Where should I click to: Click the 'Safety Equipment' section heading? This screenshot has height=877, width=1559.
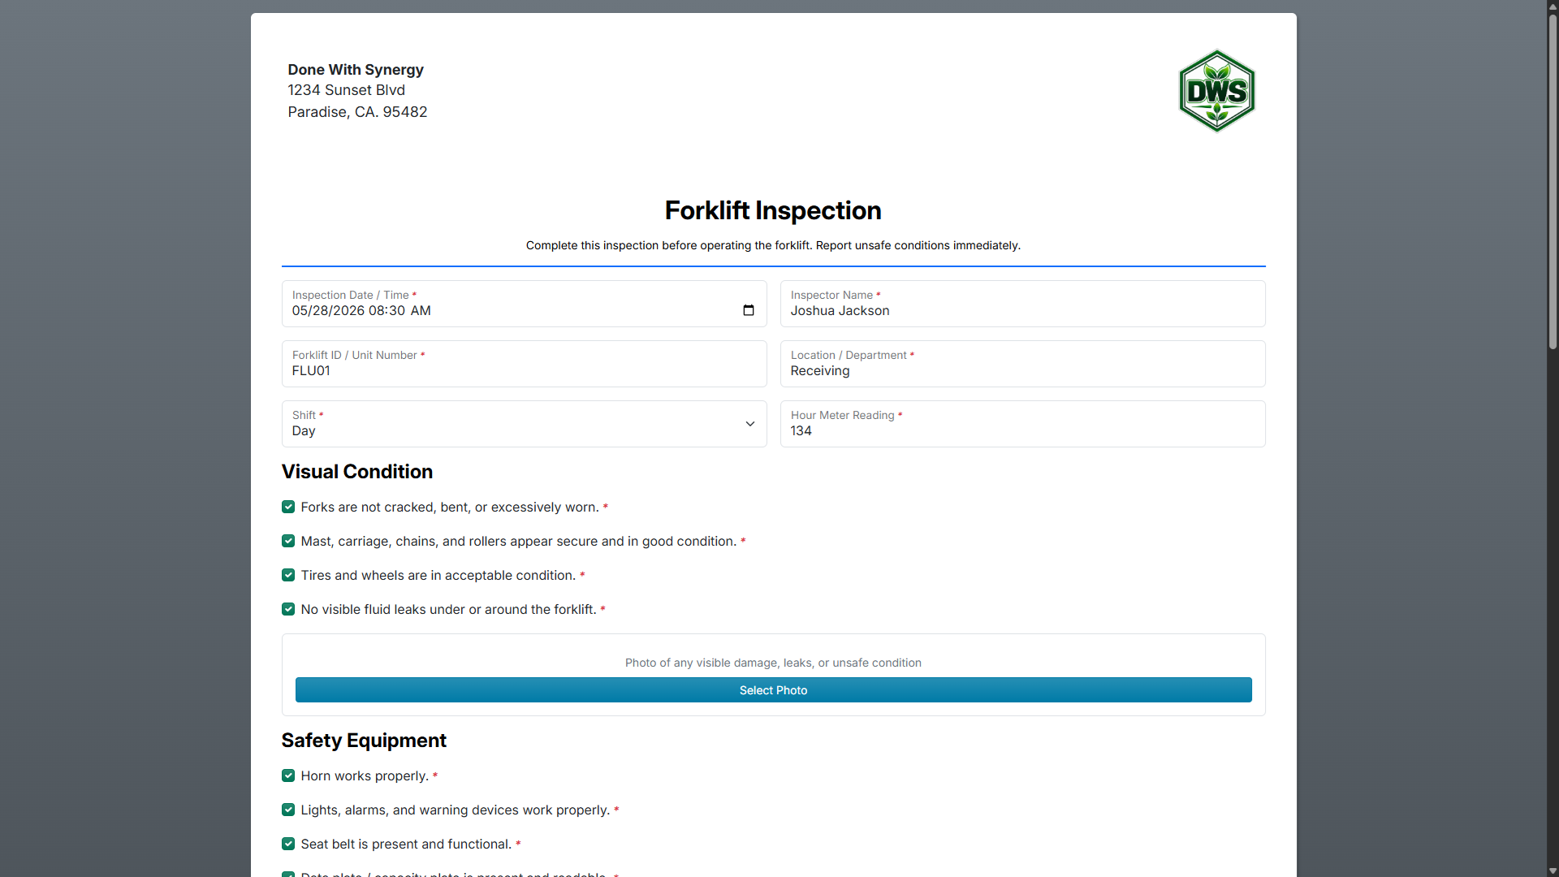tap(364, 741)
